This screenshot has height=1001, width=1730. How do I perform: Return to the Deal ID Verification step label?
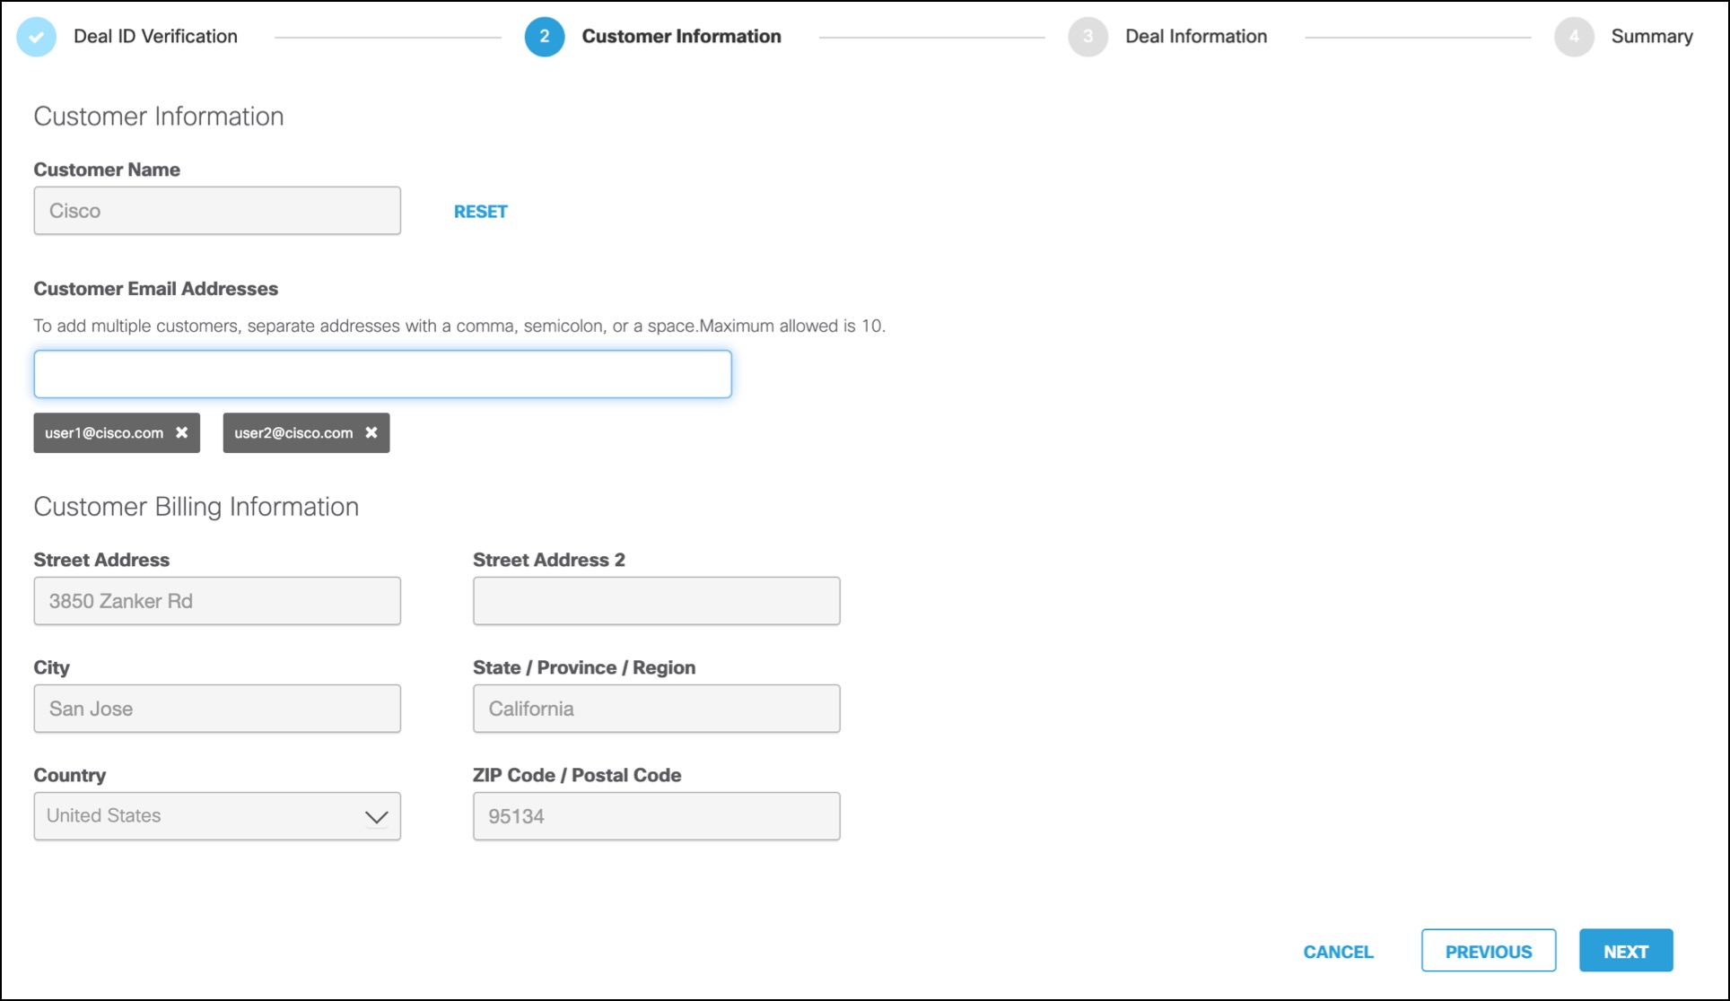155,37
